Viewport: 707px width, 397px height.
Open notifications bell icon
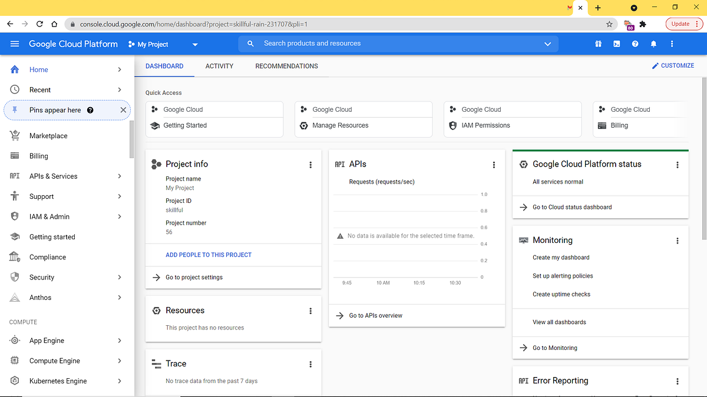tap(653, 44)
